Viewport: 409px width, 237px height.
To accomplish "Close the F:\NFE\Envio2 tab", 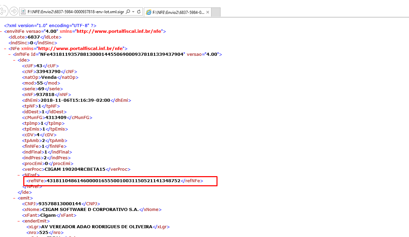I will pos(208,12).
